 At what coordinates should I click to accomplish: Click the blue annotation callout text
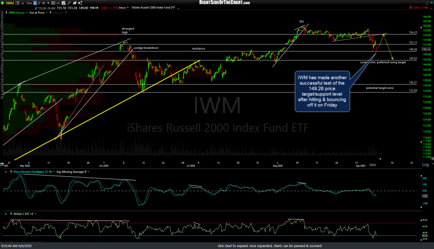point(322,92)
